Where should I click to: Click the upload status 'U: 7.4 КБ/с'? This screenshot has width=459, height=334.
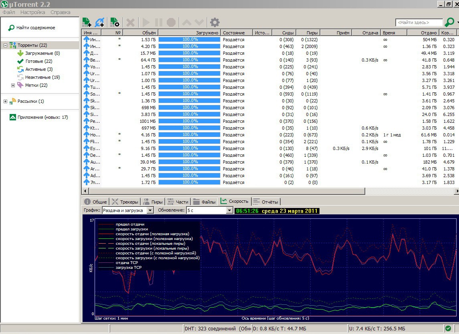pyautogui.click(x=377, y=329)
